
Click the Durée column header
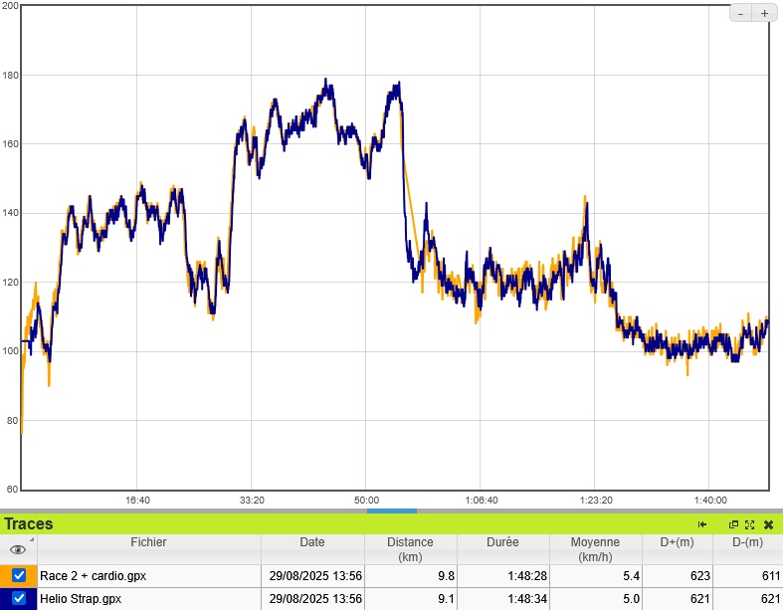[x=502, y=543]
